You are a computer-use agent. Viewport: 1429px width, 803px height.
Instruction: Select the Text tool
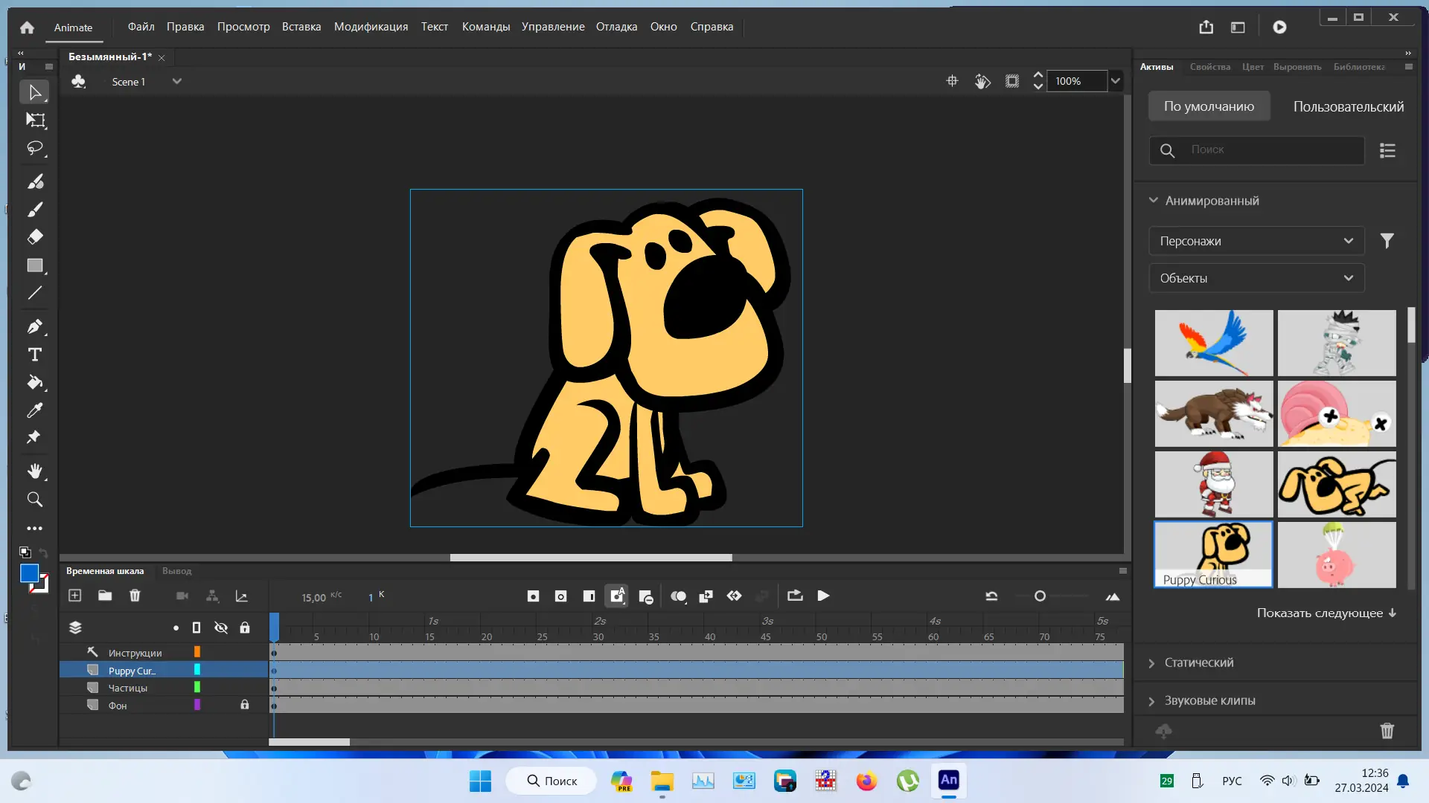(x=34, y=355)
